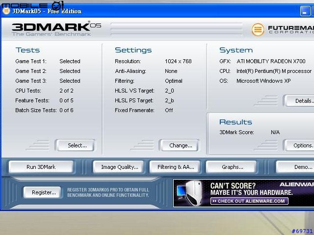This screenshot has width=314, height=235.
Task: Click the 'Tests' section heading
Action: coord(27,50)
